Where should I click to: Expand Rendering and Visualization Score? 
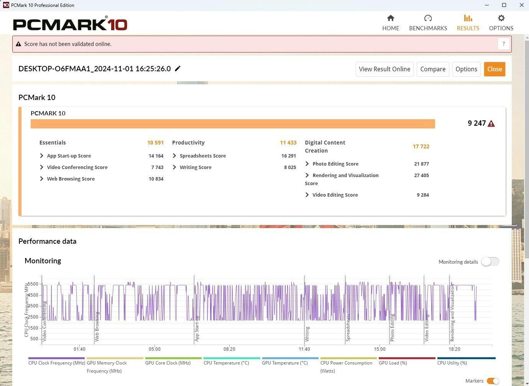tap(307, 175)
